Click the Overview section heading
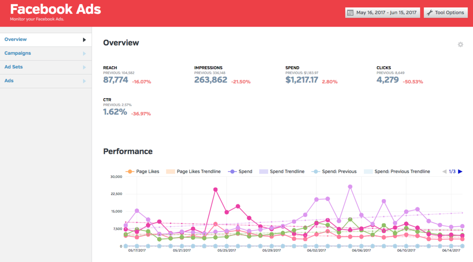 click(x=121, y=43)
